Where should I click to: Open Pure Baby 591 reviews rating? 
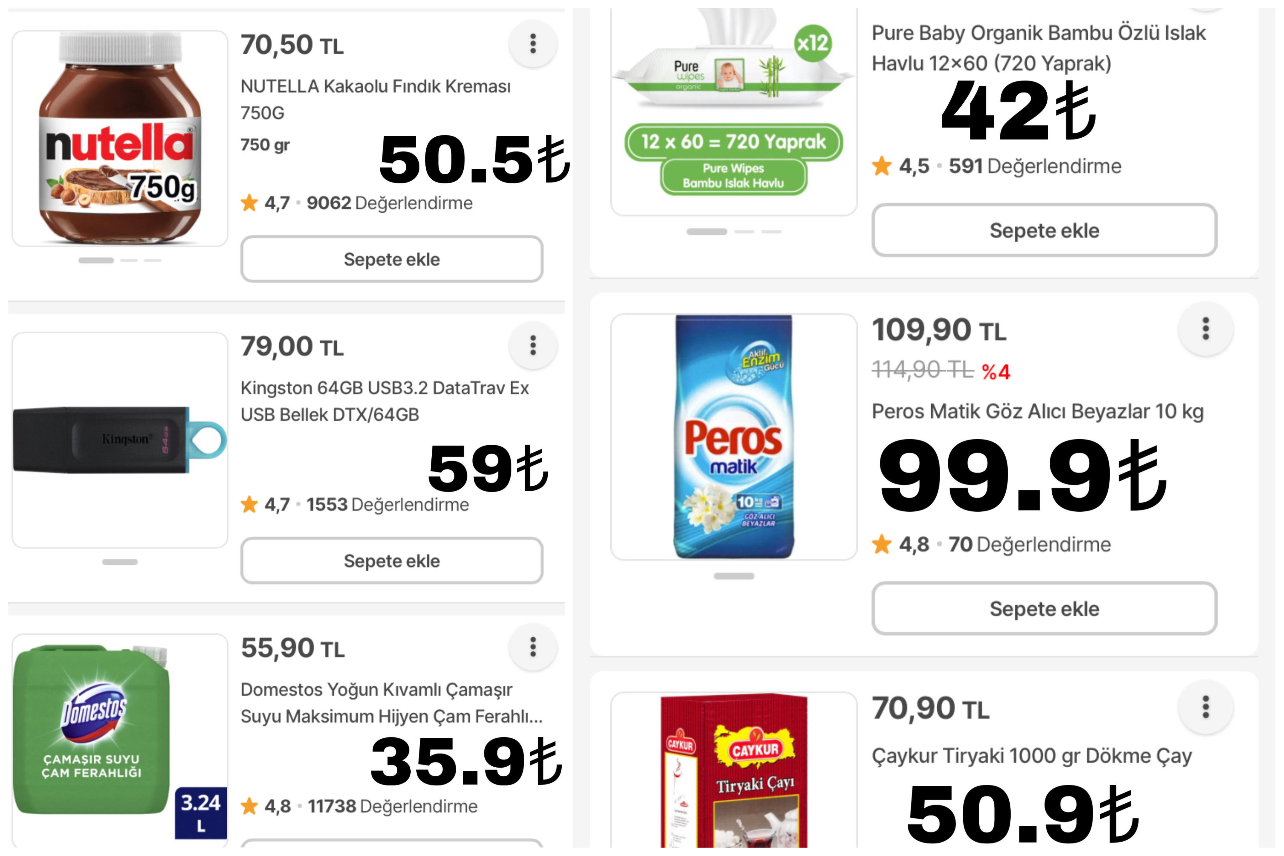(x=997, y=166)
